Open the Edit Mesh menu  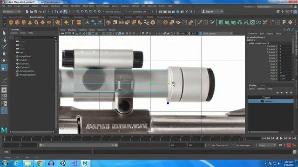coord(75,6)
